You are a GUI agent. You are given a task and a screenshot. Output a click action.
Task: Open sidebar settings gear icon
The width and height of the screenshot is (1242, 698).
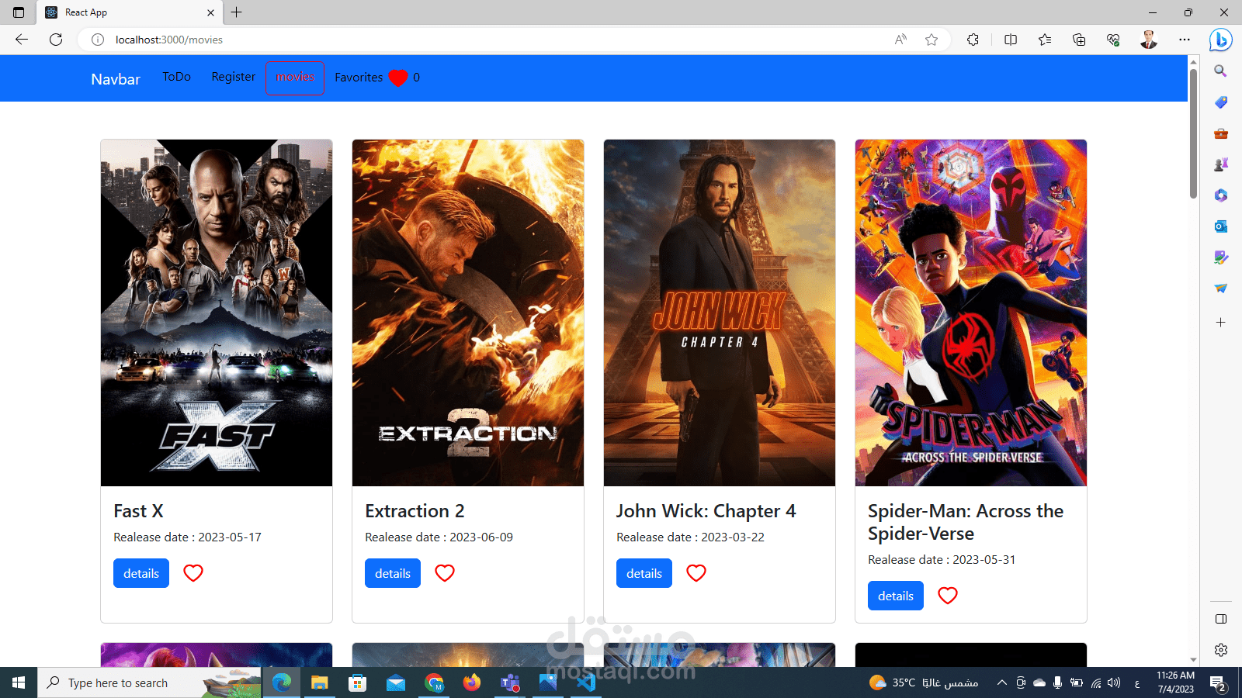tap(1221, 650)
